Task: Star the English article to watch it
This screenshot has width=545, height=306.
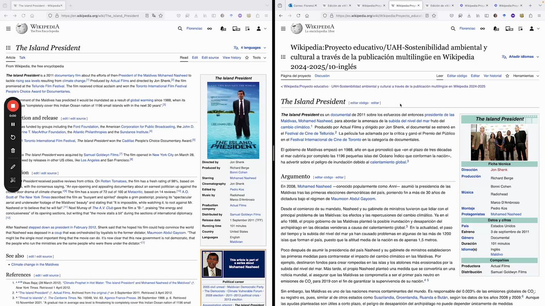Action: [x=247, y=57]
